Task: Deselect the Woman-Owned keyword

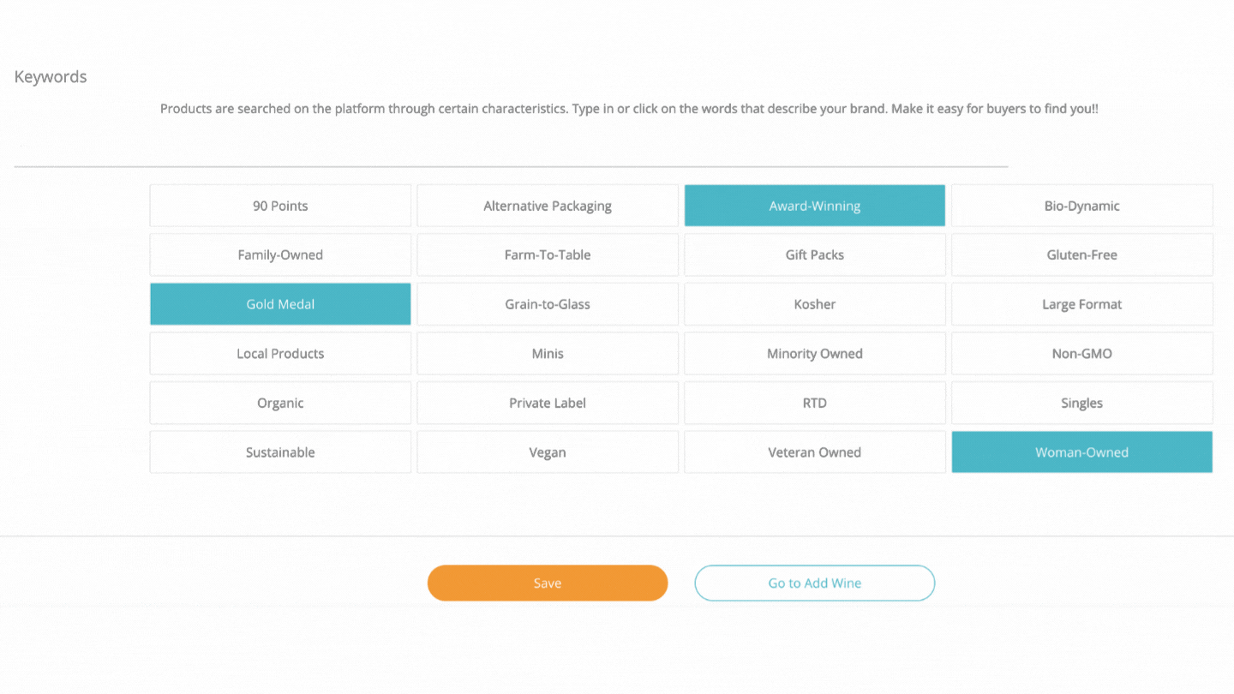Action: [1081, 452]
